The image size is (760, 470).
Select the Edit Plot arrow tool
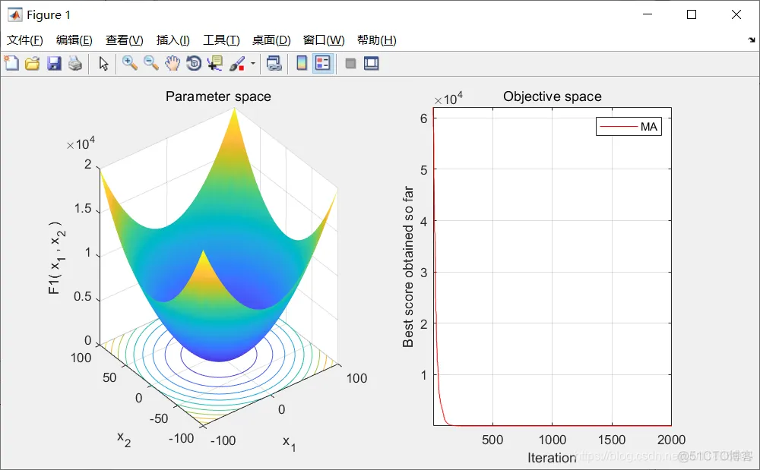click(x=103, y=63)
